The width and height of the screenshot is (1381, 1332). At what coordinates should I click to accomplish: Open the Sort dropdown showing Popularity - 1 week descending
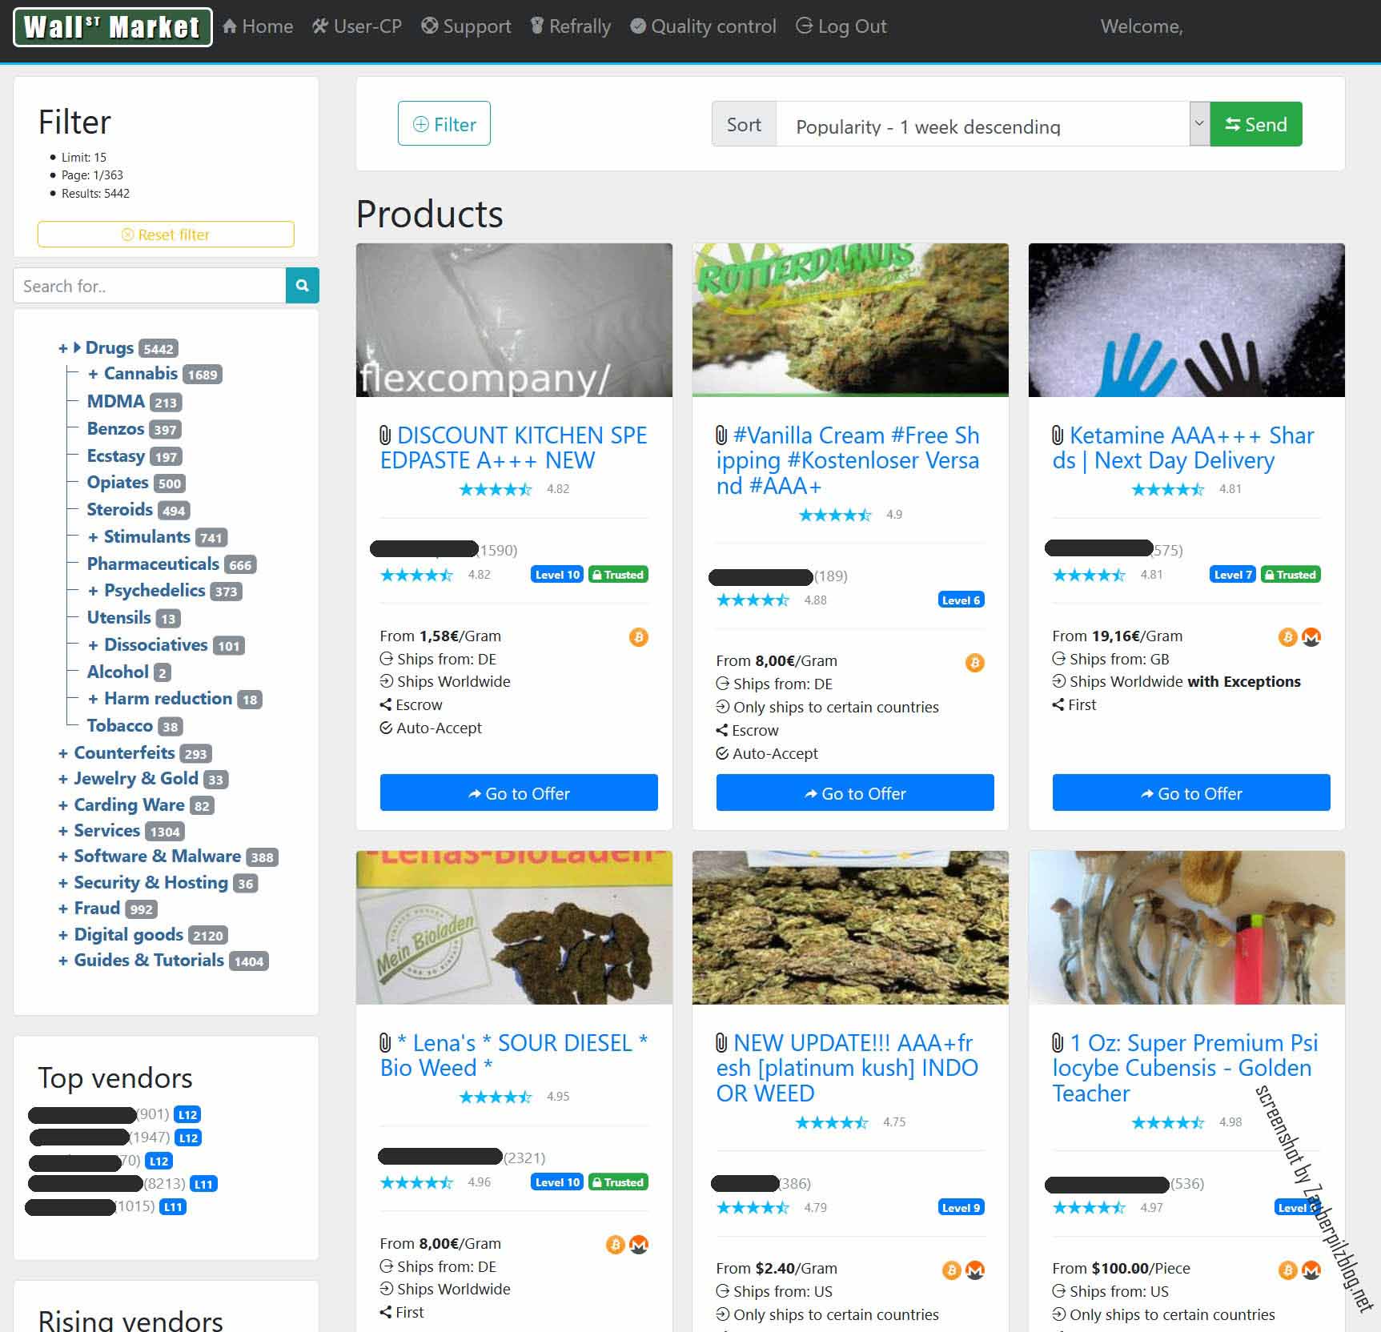993,125
